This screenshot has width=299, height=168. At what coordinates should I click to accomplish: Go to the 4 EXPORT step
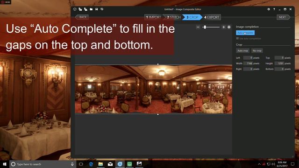pyautogui.click(x=212, y=17)
